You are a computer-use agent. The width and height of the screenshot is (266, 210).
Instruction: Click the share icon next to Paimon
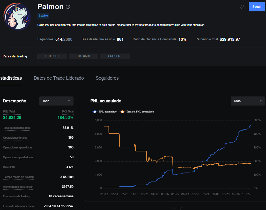68,7
